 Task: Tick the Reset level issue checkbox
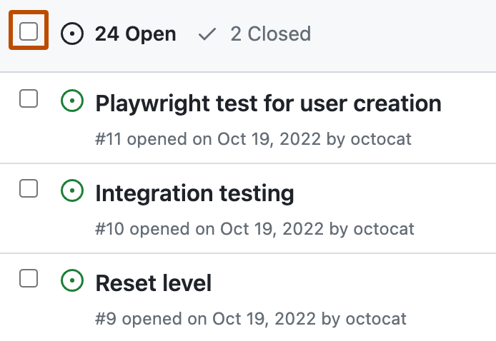point(29,278)
